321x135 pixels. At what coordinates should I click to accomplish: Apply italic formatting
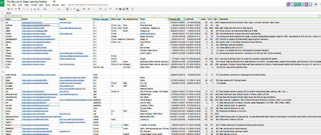click(x=71, y=9)
